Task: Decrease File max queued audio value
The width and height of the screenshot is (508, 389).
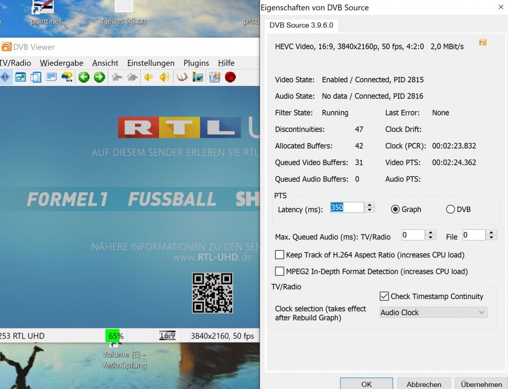Action: [491, 237]
